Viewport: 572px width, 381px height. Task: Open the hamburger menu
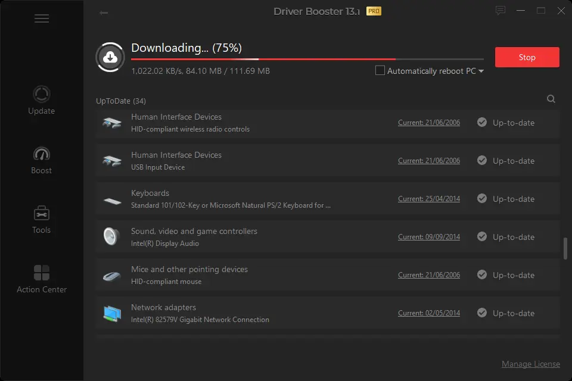42,18
